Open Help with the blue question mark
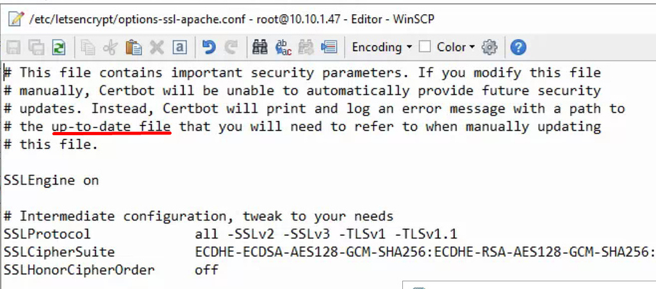The height and width of the screenshot is (289, 656). click(518, 47)
